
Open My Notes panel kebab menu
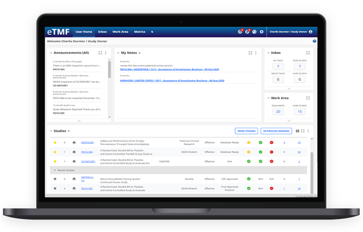[x=256, y=53]
